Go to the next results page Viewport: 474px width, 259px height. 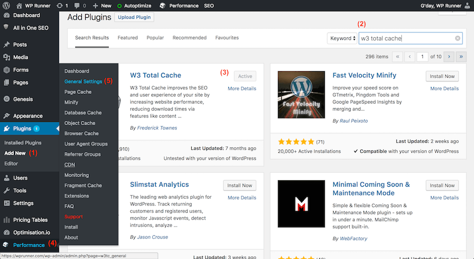pyautogui.click(x=449, y=57)
